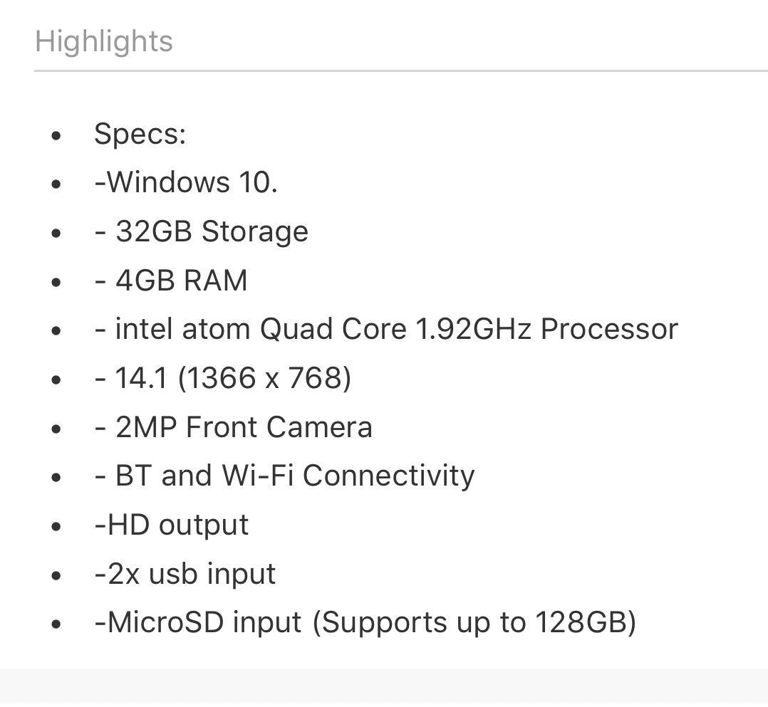The width and height of the screenshot is (768, 707).
Task: Select the bullet next to "-HD output"
Action: coord(57,526)
